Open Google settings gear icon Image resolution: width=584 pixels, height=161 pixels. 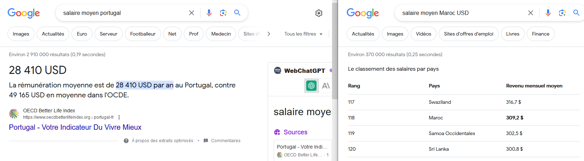(x=319, y=13)
